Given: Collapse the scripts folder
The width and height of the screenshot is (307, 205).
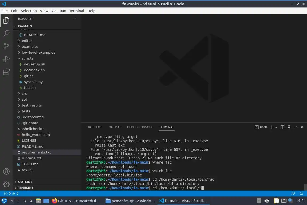Looking at the screenshot, I should (47, 58).
